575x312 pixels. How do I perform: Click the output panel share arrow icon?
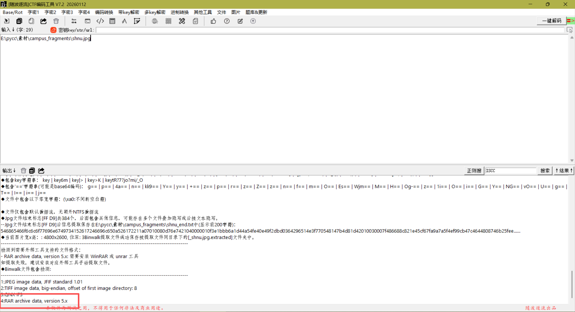[41, 171]
